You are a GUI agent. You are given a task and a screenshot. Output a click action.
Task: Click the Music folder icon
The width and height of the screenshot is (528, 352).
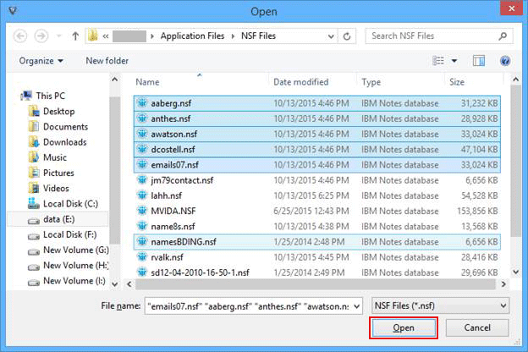click(34, 157)
